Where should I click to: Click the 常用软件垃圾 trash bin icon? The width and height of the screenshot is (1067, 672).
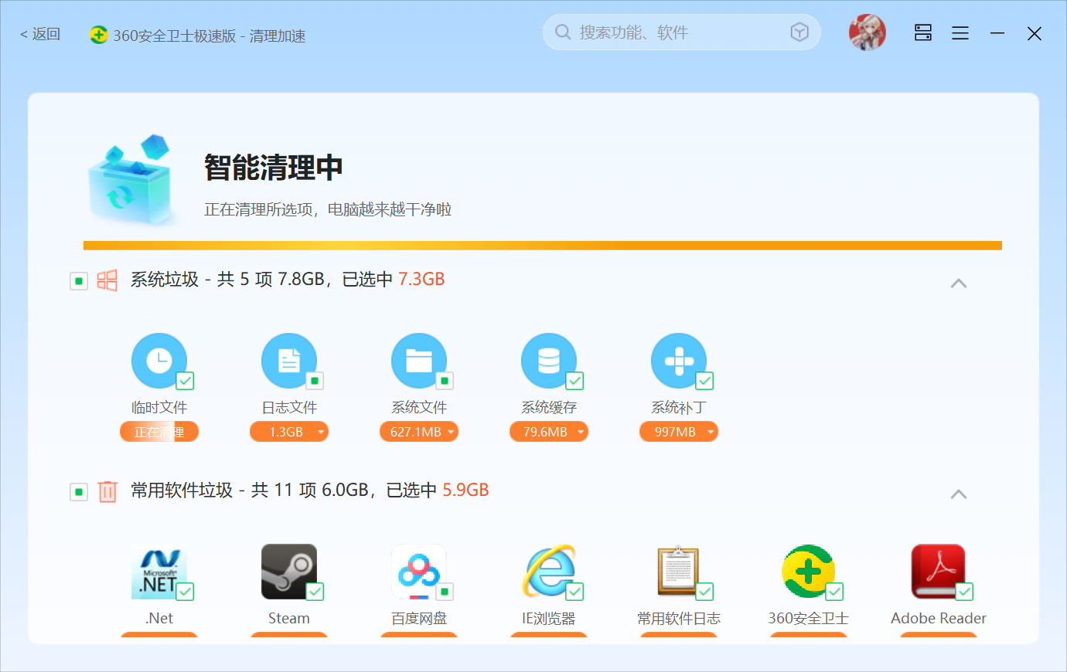[x=107, y=491]
